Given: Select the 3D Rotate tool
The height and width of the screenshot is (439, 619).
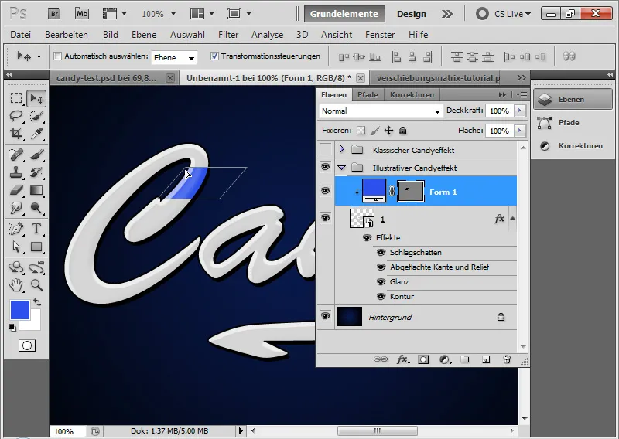Looking at the screenshot, I should [16, 267].
